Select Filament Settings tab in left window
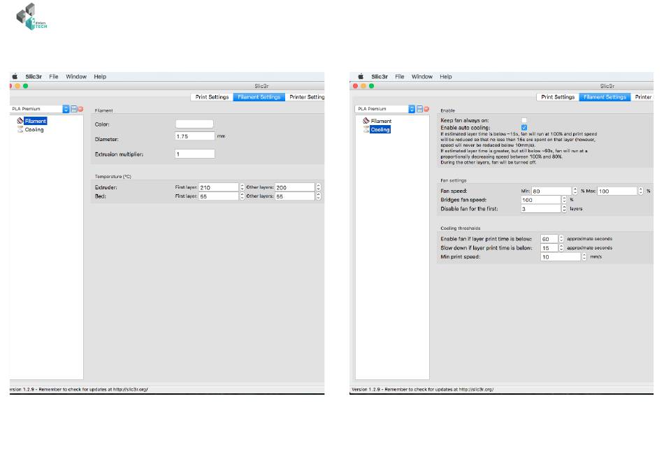664x466 pixels. pyautogui.click(x=259, y=97)
